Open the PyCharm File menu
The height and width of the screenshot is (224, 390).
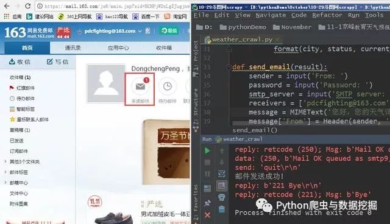pos(201,15)
